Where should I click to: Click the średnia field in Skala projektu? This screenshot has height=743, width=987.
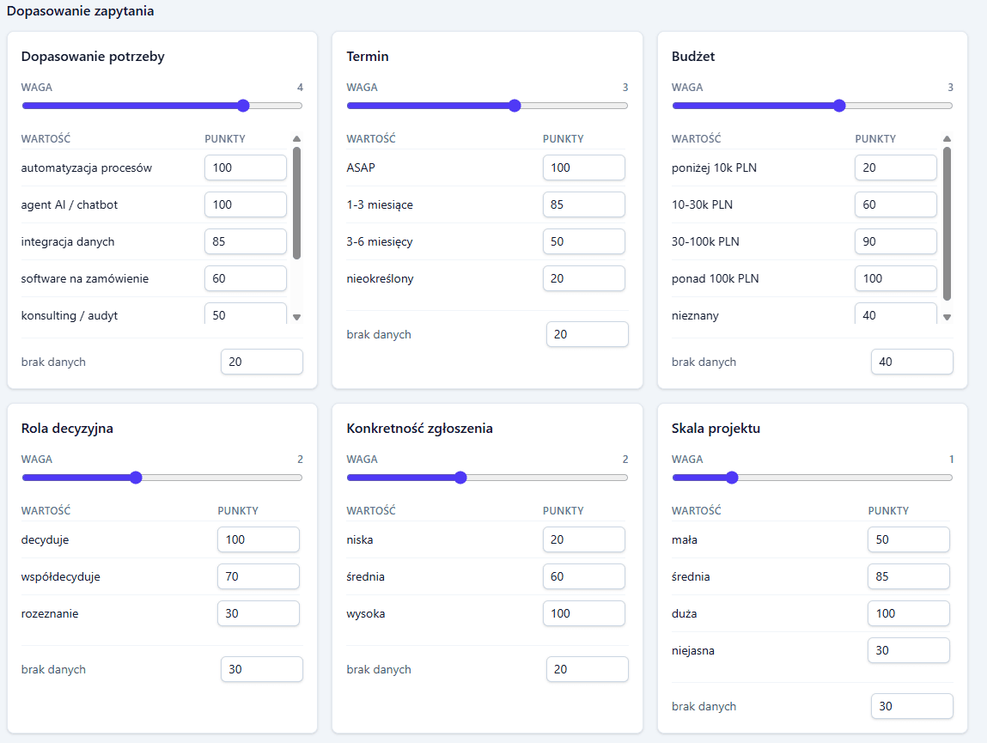(909, 576)
